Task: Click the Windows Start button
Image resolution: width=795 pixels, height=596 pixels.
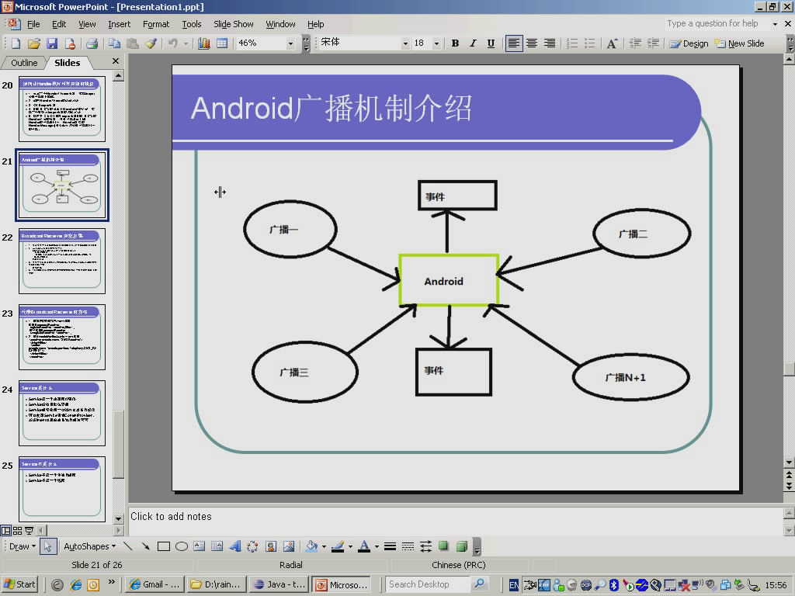Action: pos(19,584)
